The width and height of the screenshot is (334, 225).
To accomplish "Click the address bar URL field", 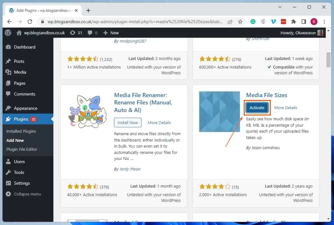I will 135,22.
